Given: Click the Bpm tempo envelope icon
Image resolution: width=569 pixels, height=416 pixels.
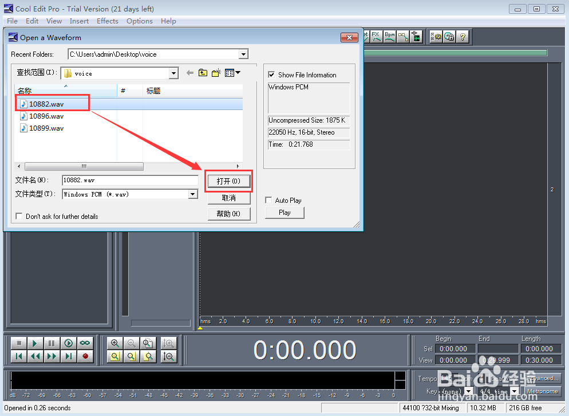Looking at the screenshot, I should [389, 37].
